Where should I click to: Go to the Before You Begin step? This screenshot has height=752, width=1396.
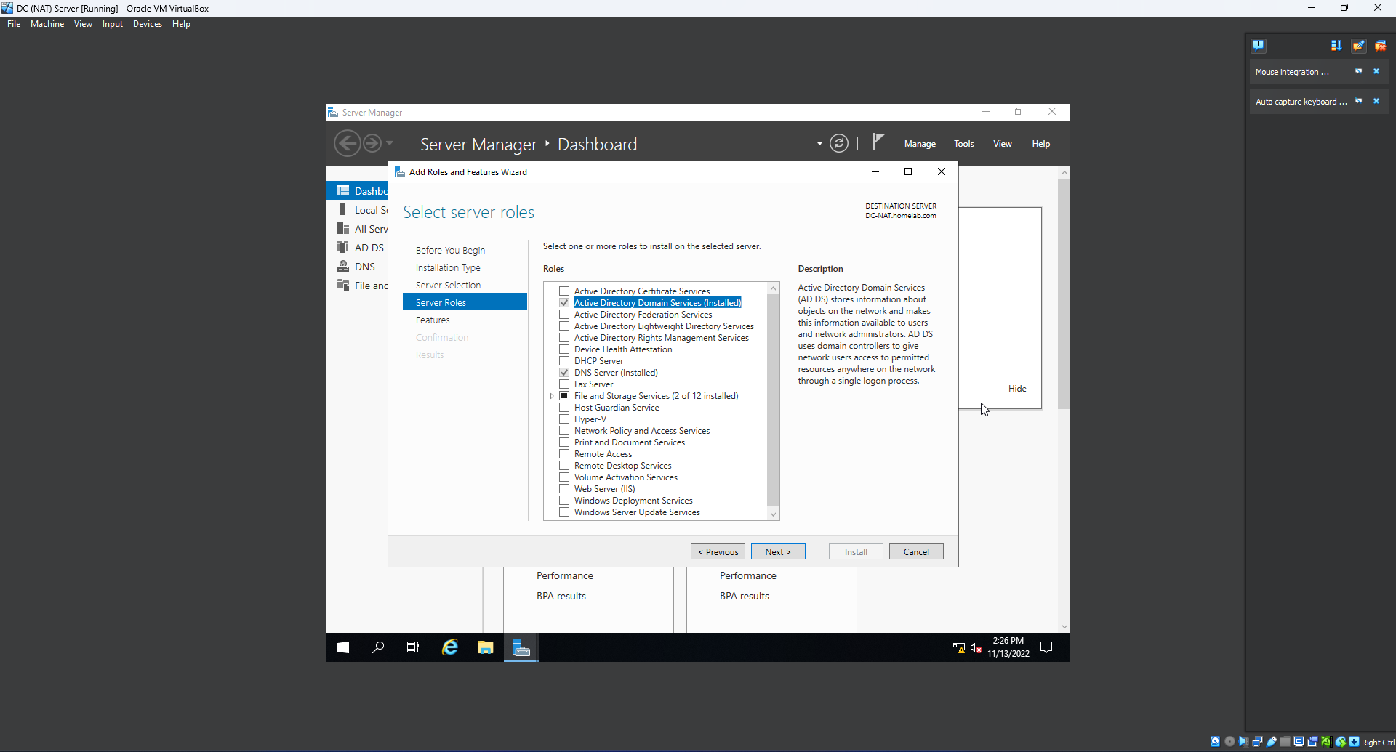[450, 250]
